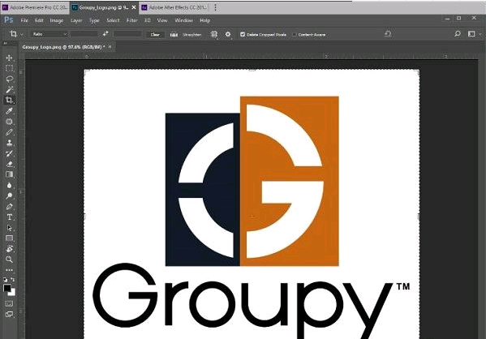Select the Move tool
486x339 pixels.
coord(9,58)
